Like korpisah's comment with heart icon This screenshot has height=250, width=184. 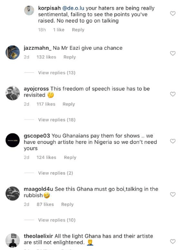point(172,13)
